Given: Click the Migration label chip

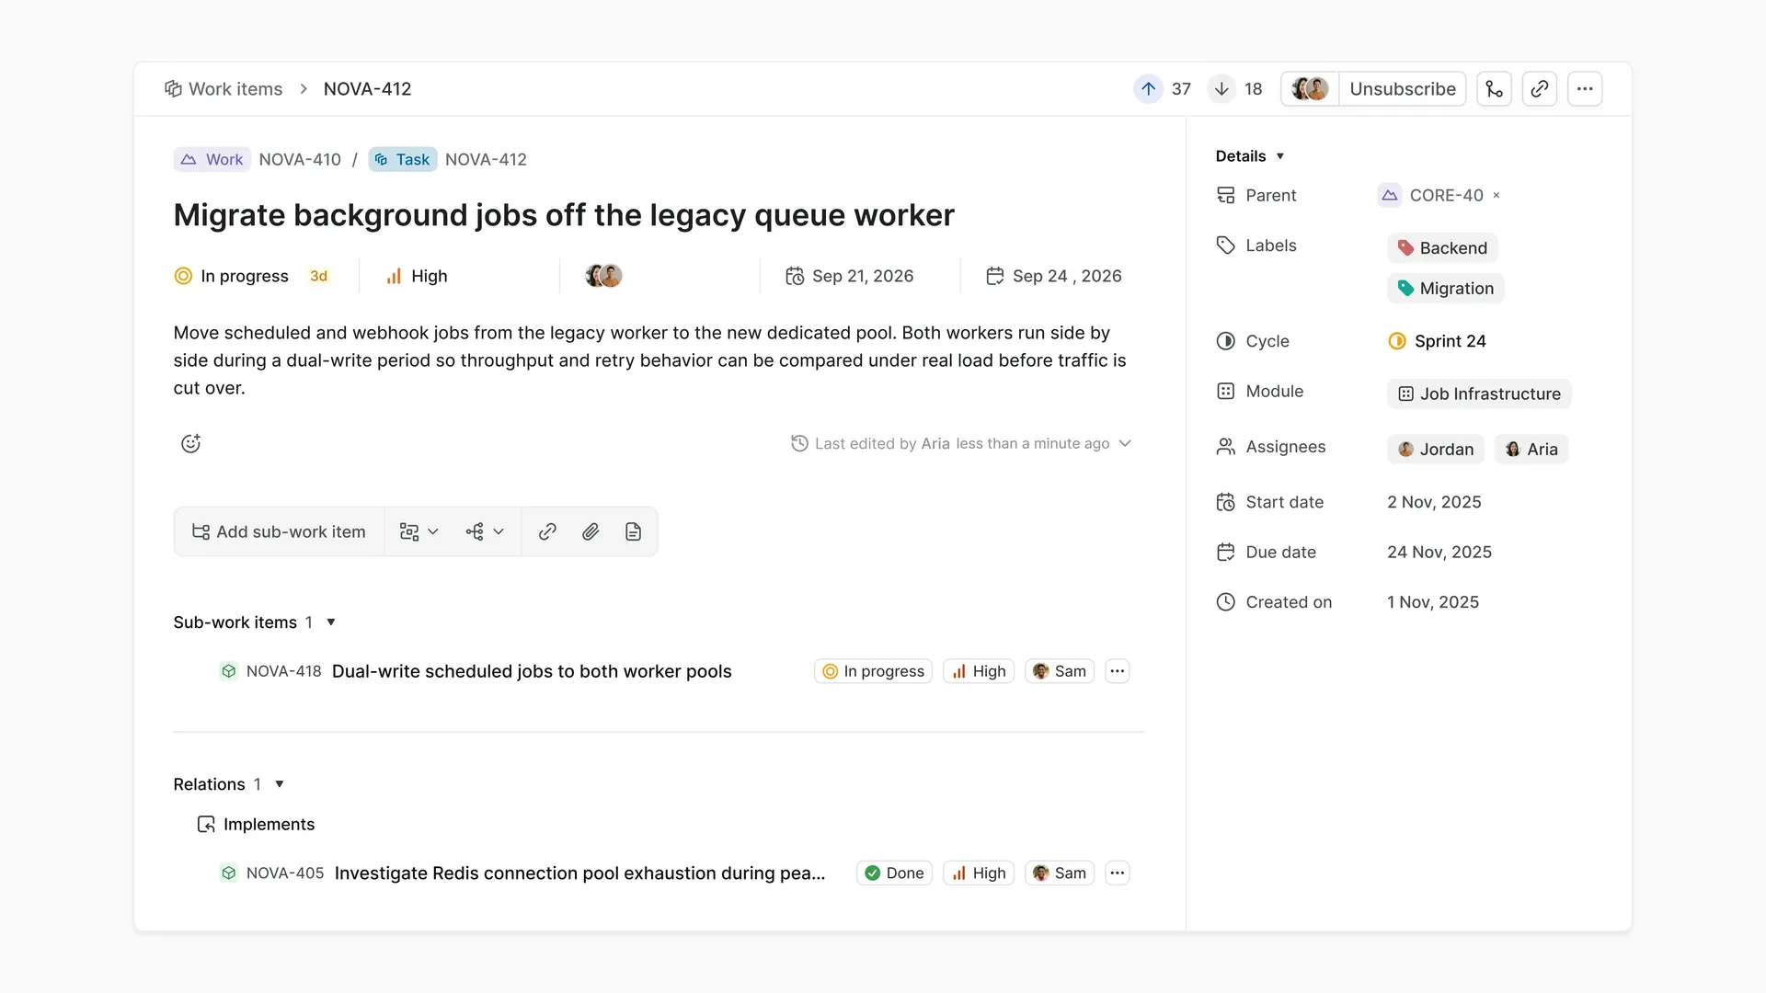Looking at the screenshot, I should click(x=1445, y=289).
